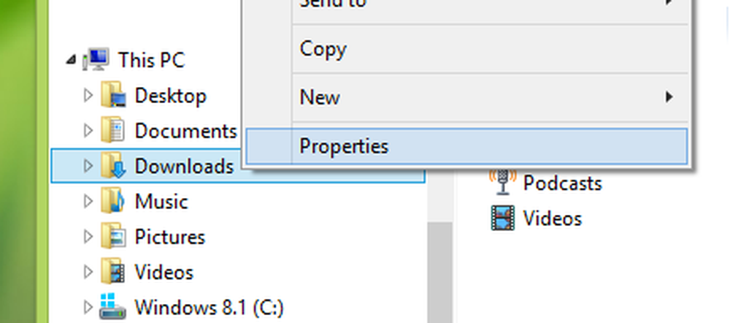Expand the Desktop tree node
The image size is (730, 323).
tap(88, 96)
